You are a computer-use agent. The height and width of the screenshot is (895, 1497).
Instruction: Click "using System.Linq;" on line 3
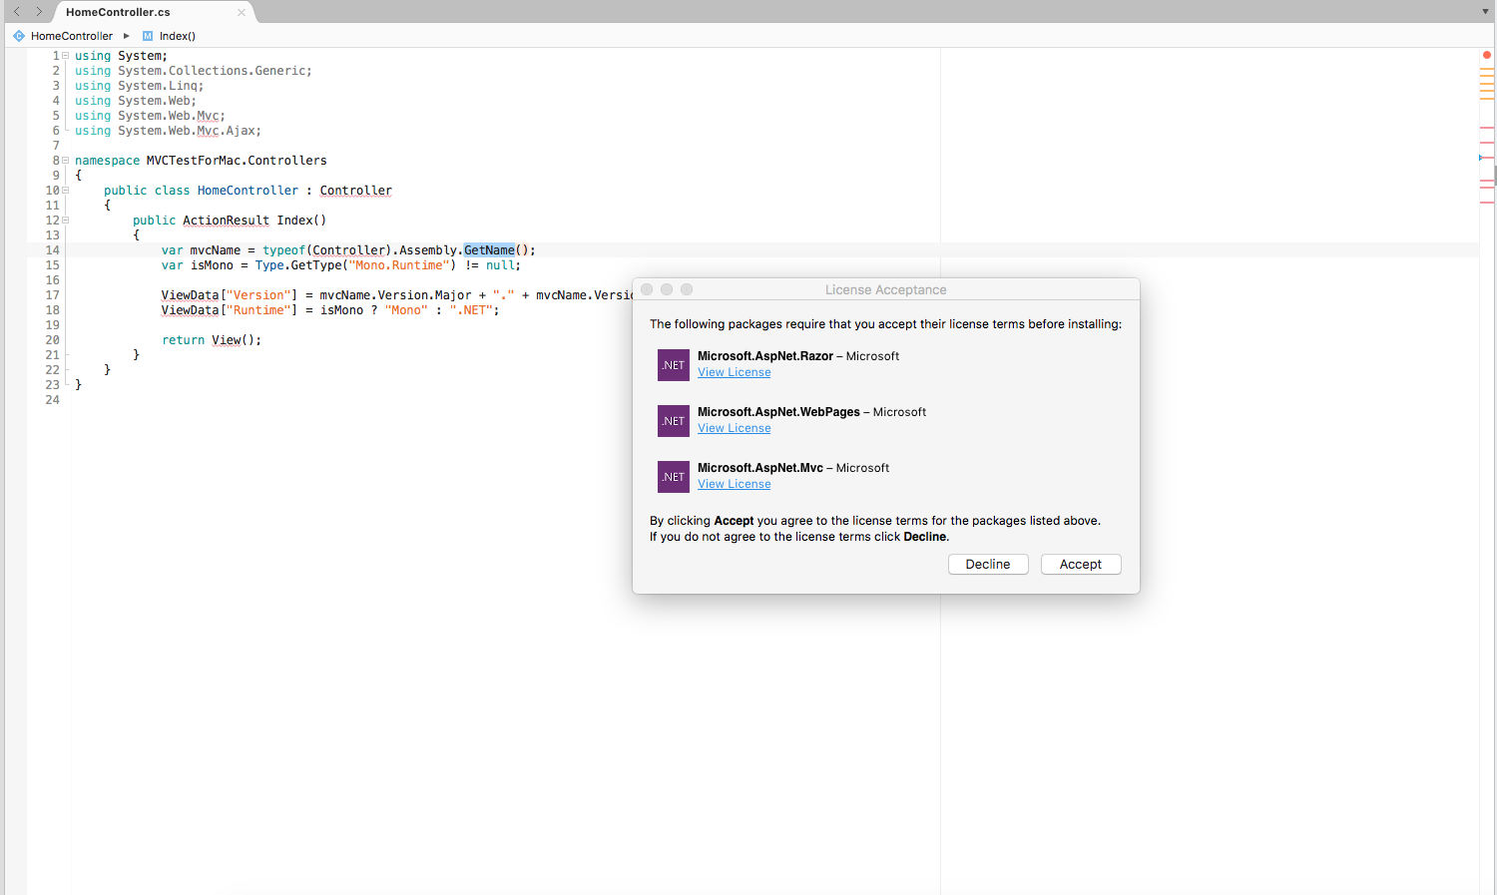point(140,86)
